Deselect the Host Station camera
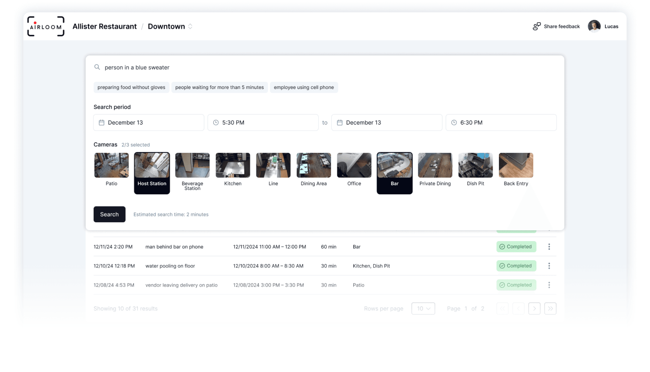This screenshot has height=372, width=650. point(152,173)
